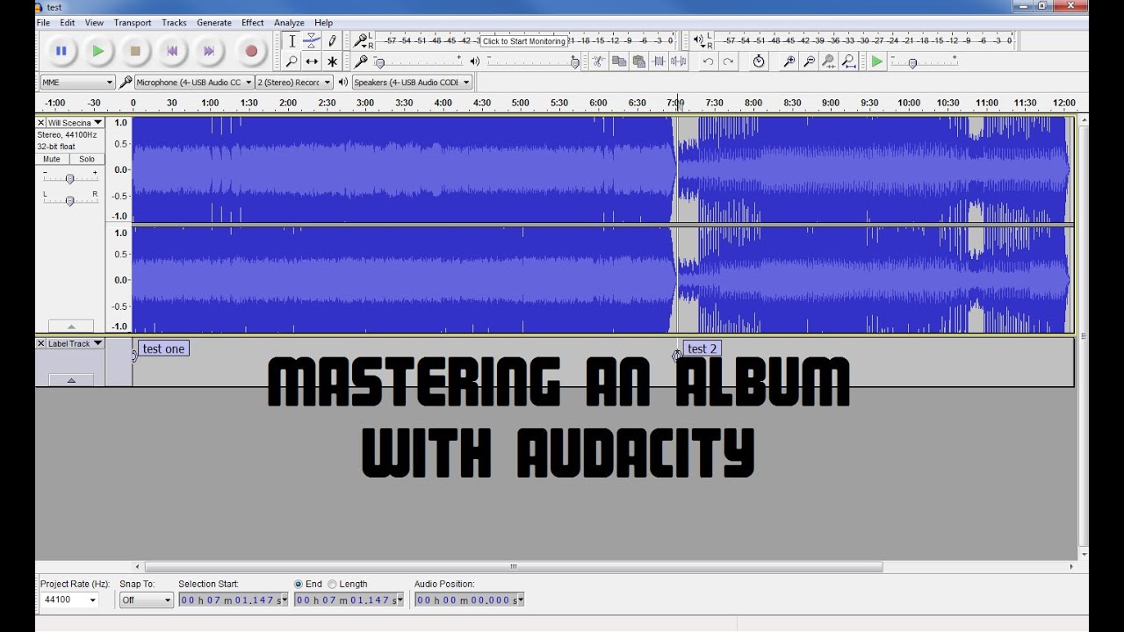Open the Snap To dropdown
The height and width of the screenshot is (632, 1124).
tap(147, 600)
